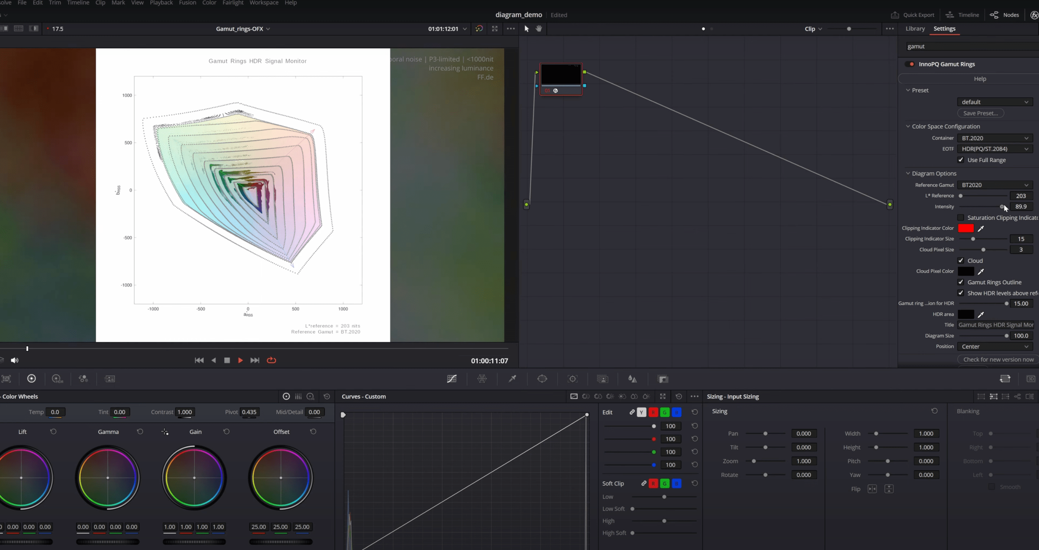Click the Save Preset button
The image size is (1039, 550).
coord(980,113)
